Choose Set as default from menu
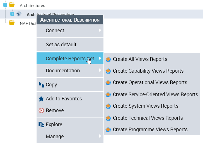Screen dimensions: 203x143 (61, 45)
